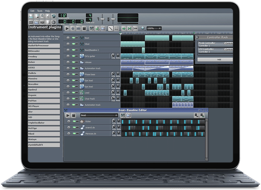Select the ZynAddSubFX plugin
261x190 pixels.
pos(44,145)
